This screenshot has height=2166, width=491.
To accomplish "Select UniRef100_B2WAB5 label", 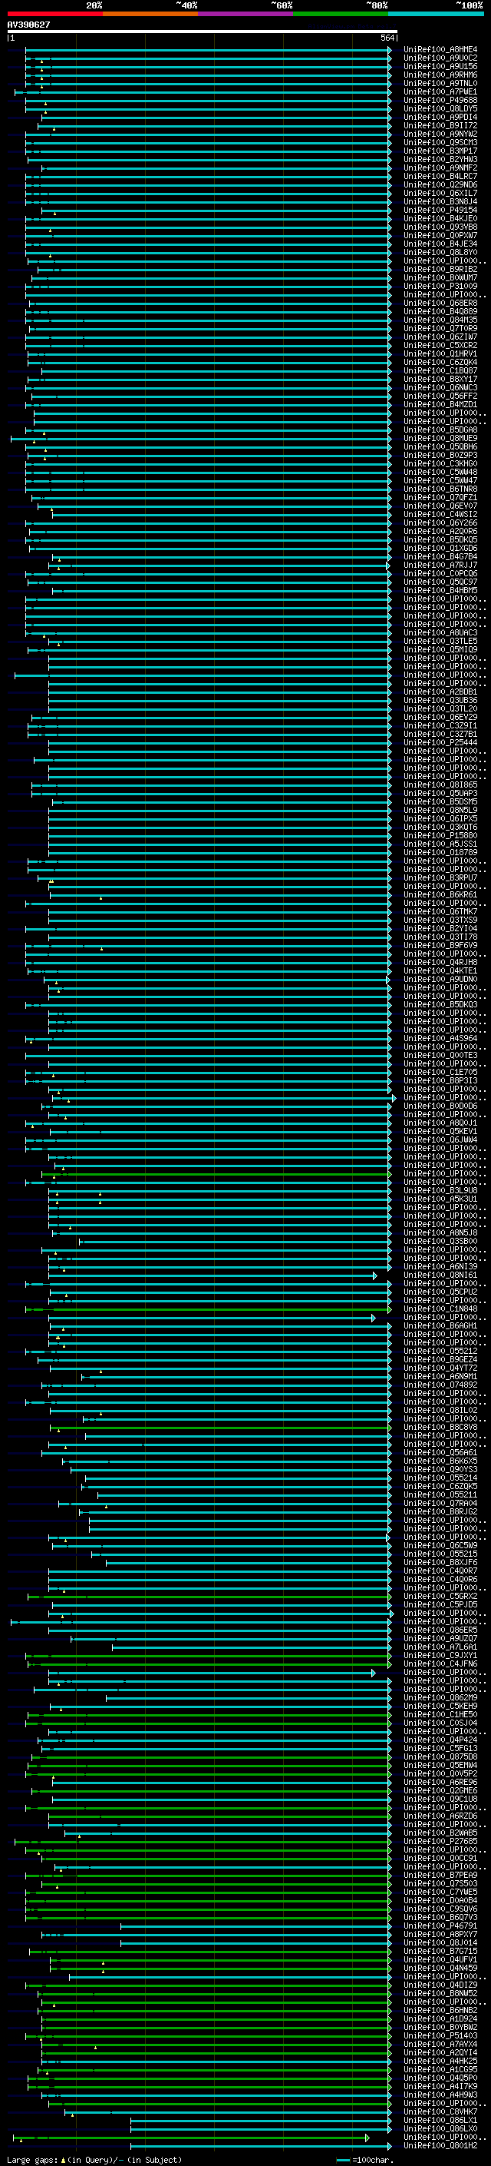I will (x=440, y=1833).
